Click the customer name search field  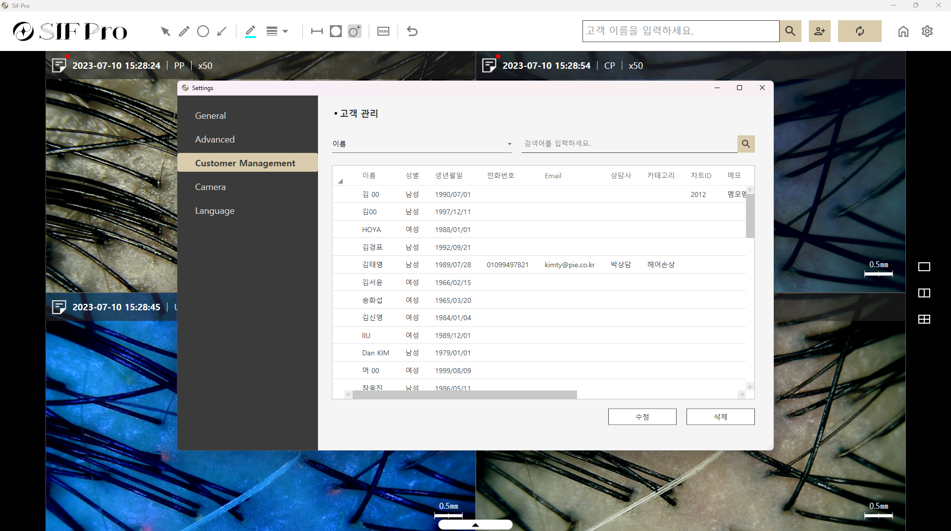[680, 31]
